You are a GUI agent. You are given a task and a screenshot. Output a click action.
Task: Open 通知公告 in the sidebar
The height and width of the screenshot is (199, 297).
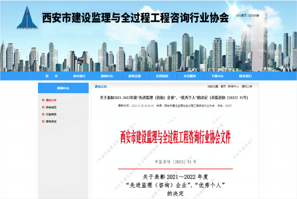51,100
